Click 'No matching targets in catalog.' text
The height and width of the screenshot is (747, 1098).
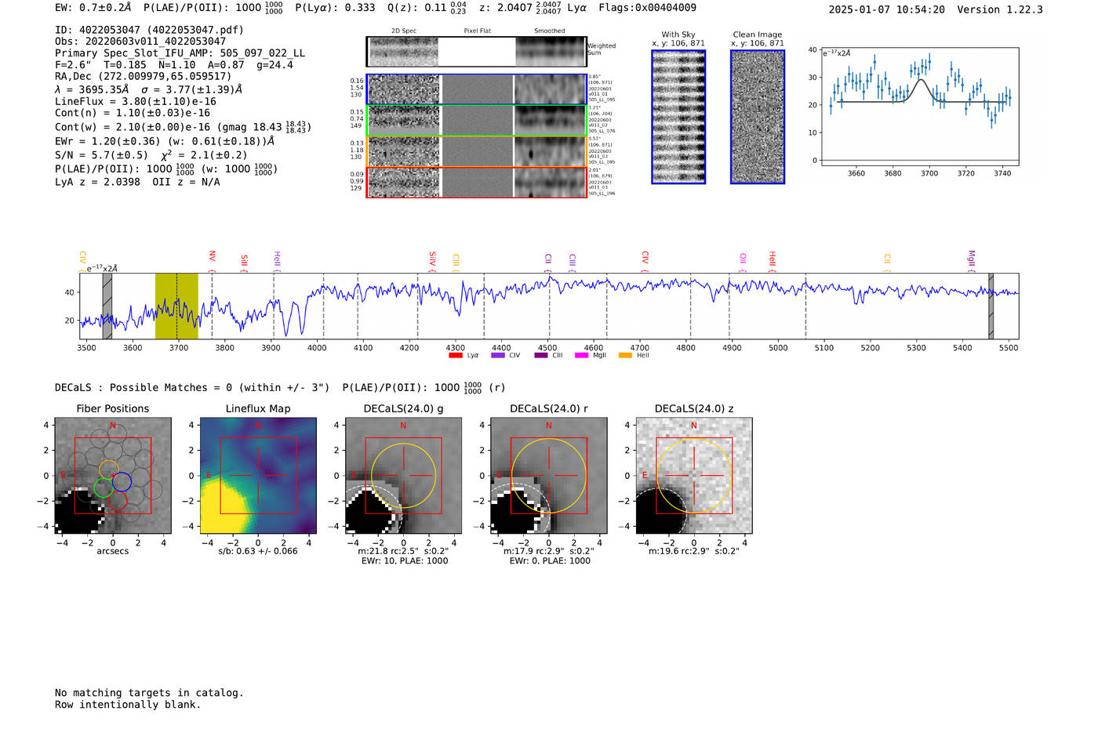pyautogui.click(x=149, y=693)
